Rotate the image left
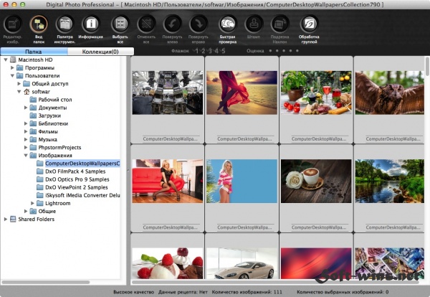This screenshot has width=430, height=297. coord(172,24)
